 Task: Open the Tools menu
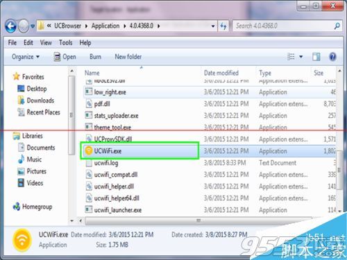pyautogui.click(x=65, y=42)
